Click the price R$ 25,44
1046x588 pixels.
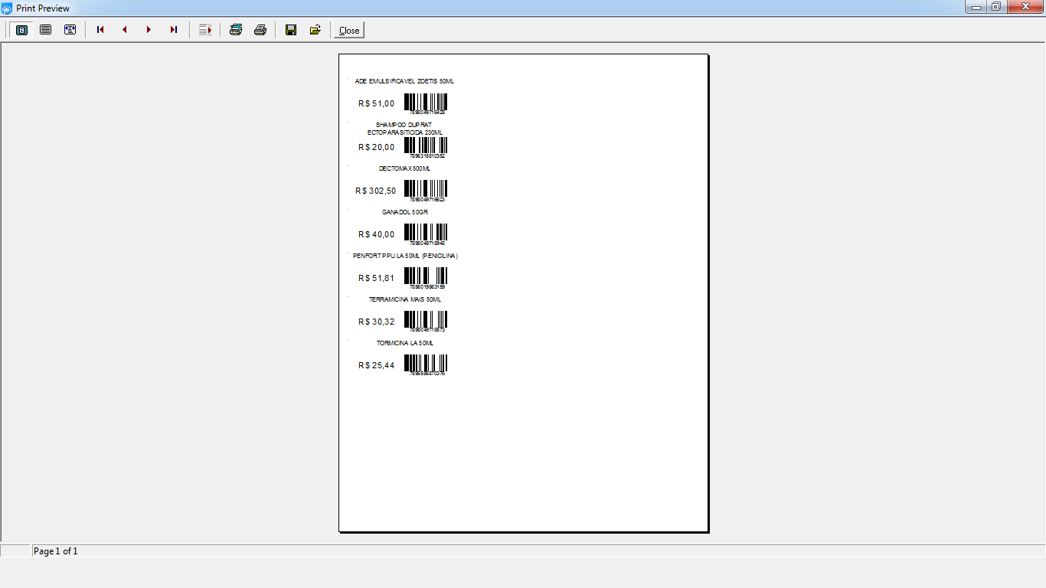tap(377, 365)
